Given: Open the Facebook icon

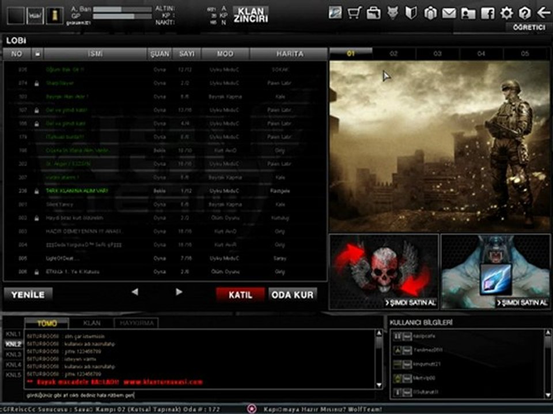Looking at the screenshot, I should [487, 13].
